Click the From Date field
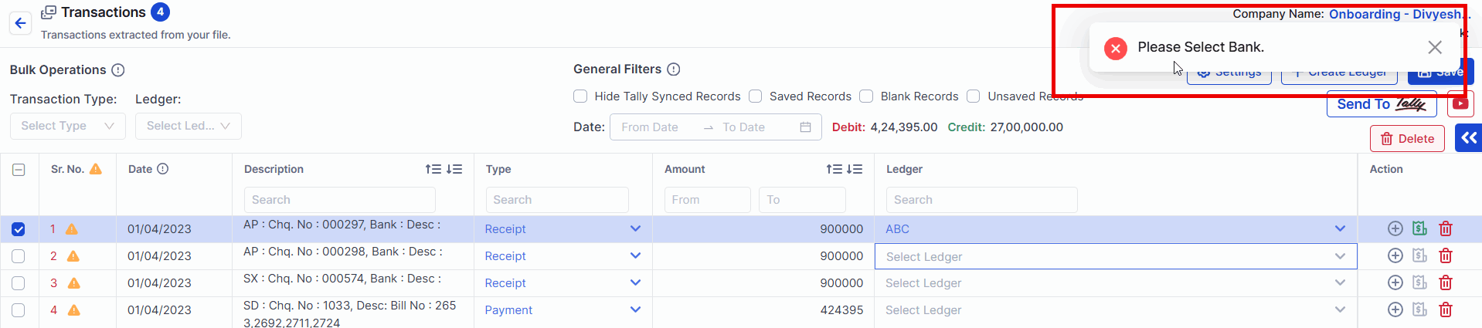The height and width of the screenshot is (328, 1482). pyautogui.click(x=657, y=127)
